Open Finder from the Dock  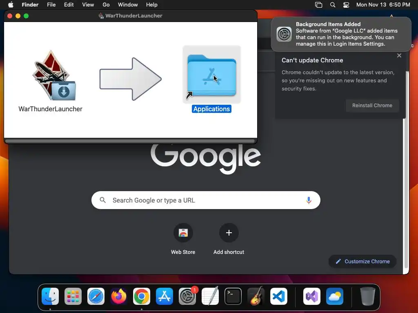[50, 296]
